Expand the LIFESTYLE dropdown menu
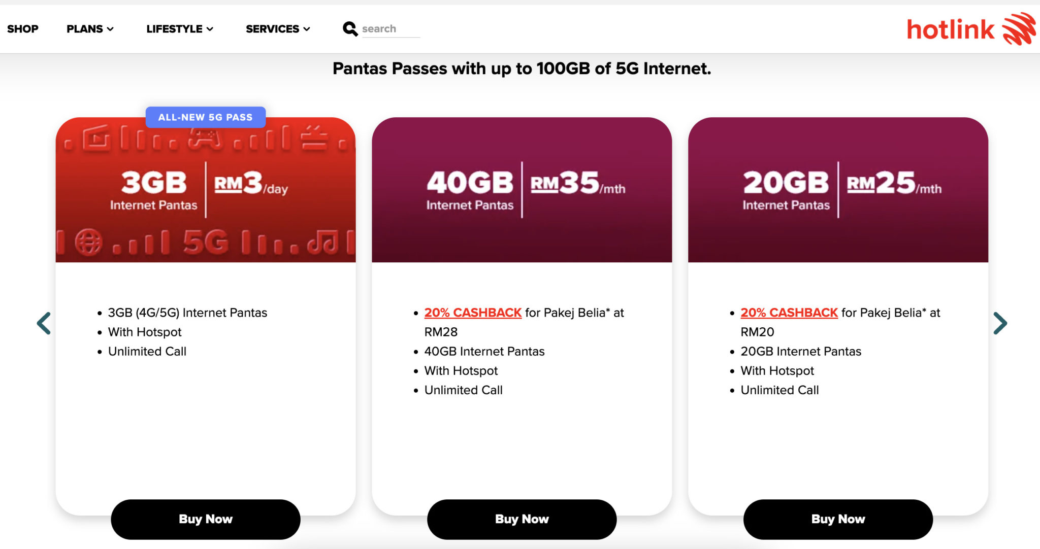The height and width of the screenshot is (549, 1040). pyautogui.click(x=179, y=29)
